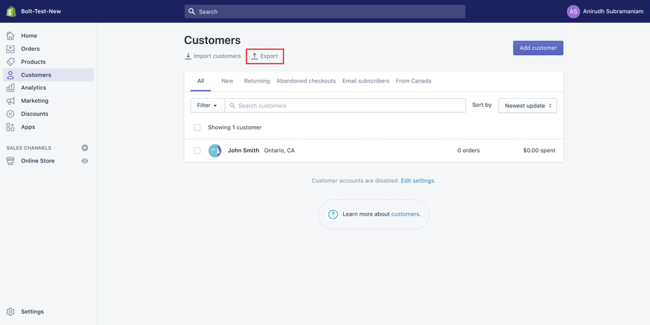The width and height of the screenshot is (650, 325).
Task: Click the Shopify bag logo
Action: [11, 11]
